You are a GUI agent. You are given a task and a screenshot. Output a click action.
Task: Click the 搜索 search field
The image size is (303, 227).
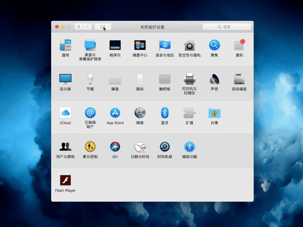pos(226,27)
